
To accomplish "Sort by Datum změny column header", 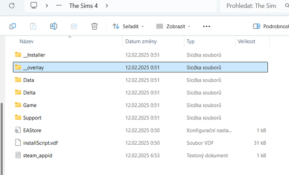I will [141, 41].
